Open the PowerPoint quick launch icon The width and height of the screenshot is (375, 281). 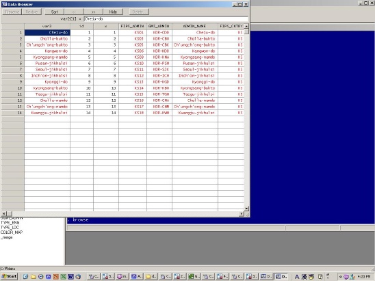tap(55, 277)
